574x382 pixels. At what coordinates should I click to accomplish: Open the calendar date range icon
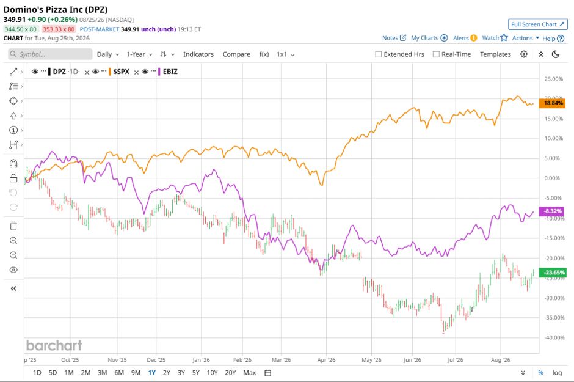coord(268,373)
